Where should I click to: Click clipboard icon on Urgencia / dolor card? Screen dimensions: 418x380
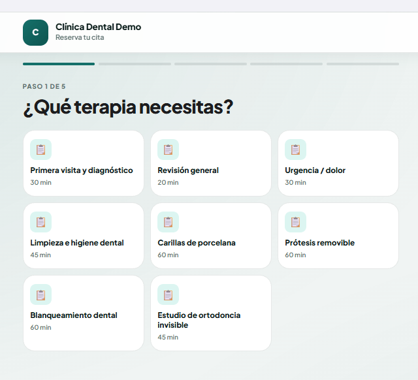[x=296, y=150]
